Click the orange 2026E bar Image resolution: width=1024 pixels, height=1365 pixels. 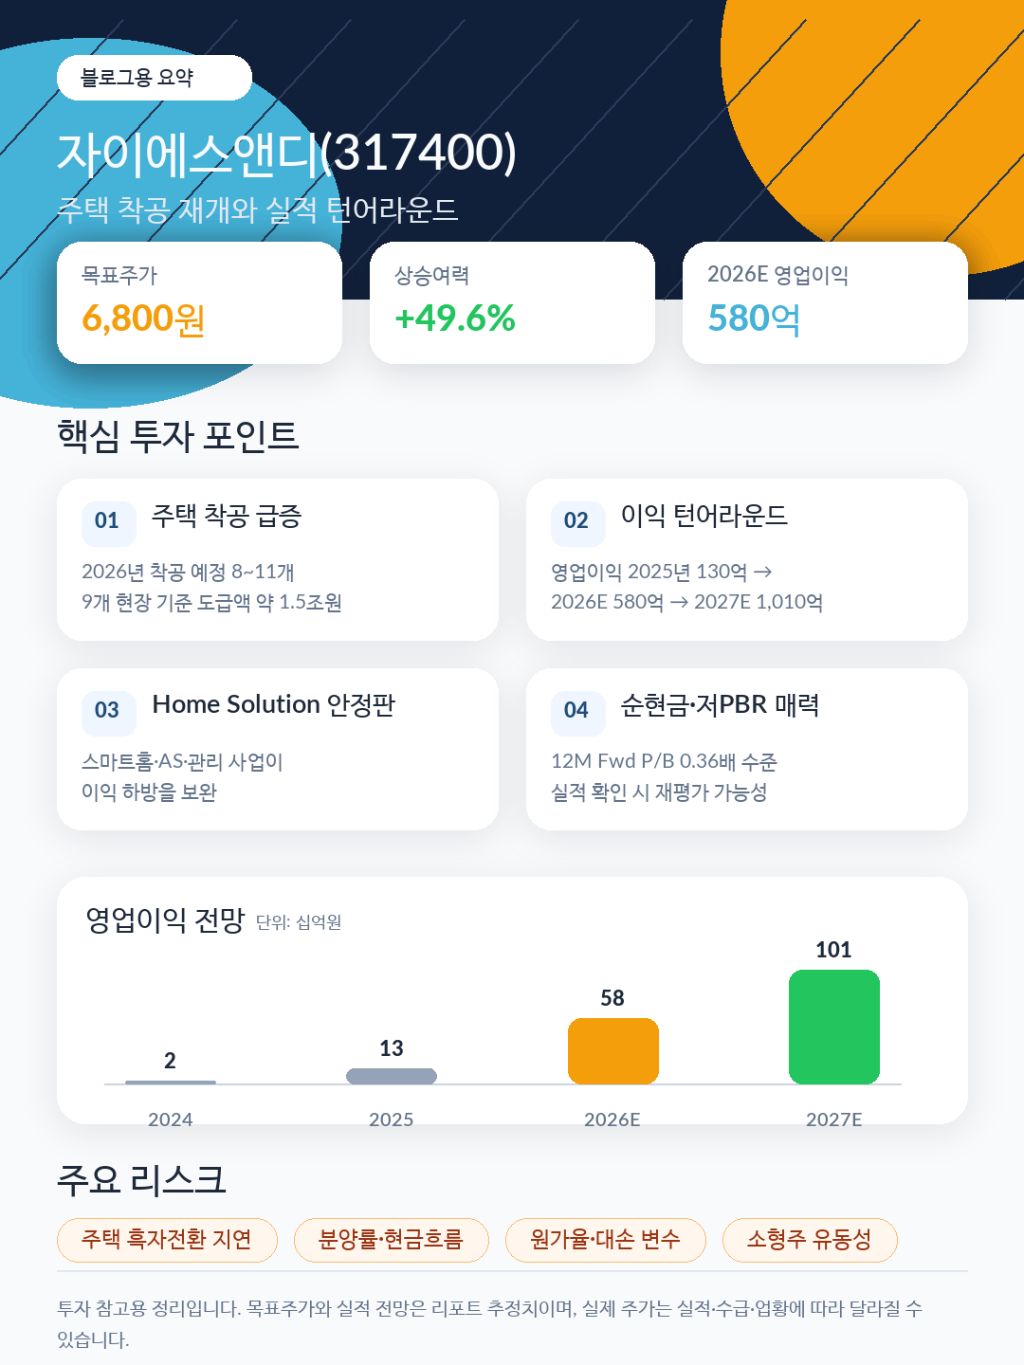(x=613, y=1051)
